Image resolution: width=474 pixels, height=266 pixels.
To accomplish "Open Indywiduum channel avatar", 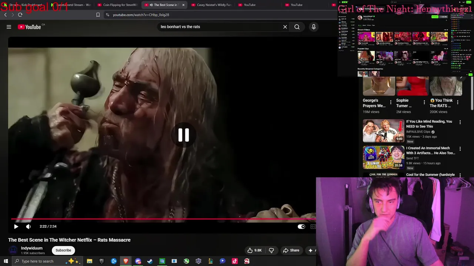I will click(x=13, y=250).
